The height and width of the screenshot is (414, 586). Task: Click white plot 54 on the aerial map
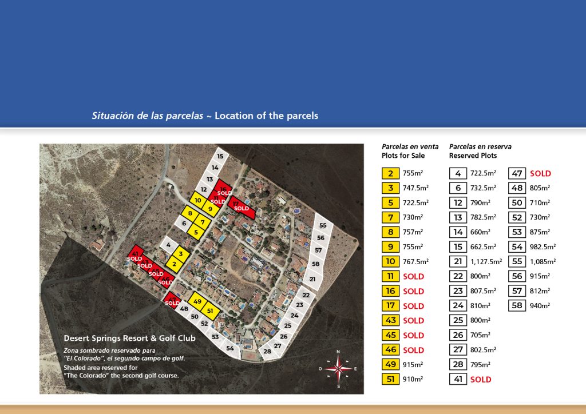click(230, 348)
